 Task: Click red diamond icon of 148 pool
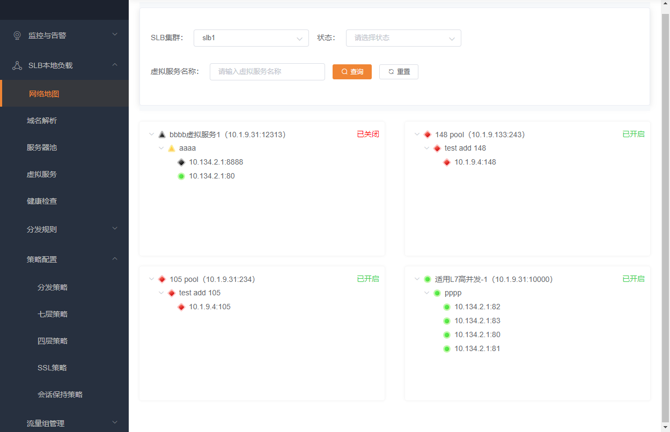tap(428, 135)
